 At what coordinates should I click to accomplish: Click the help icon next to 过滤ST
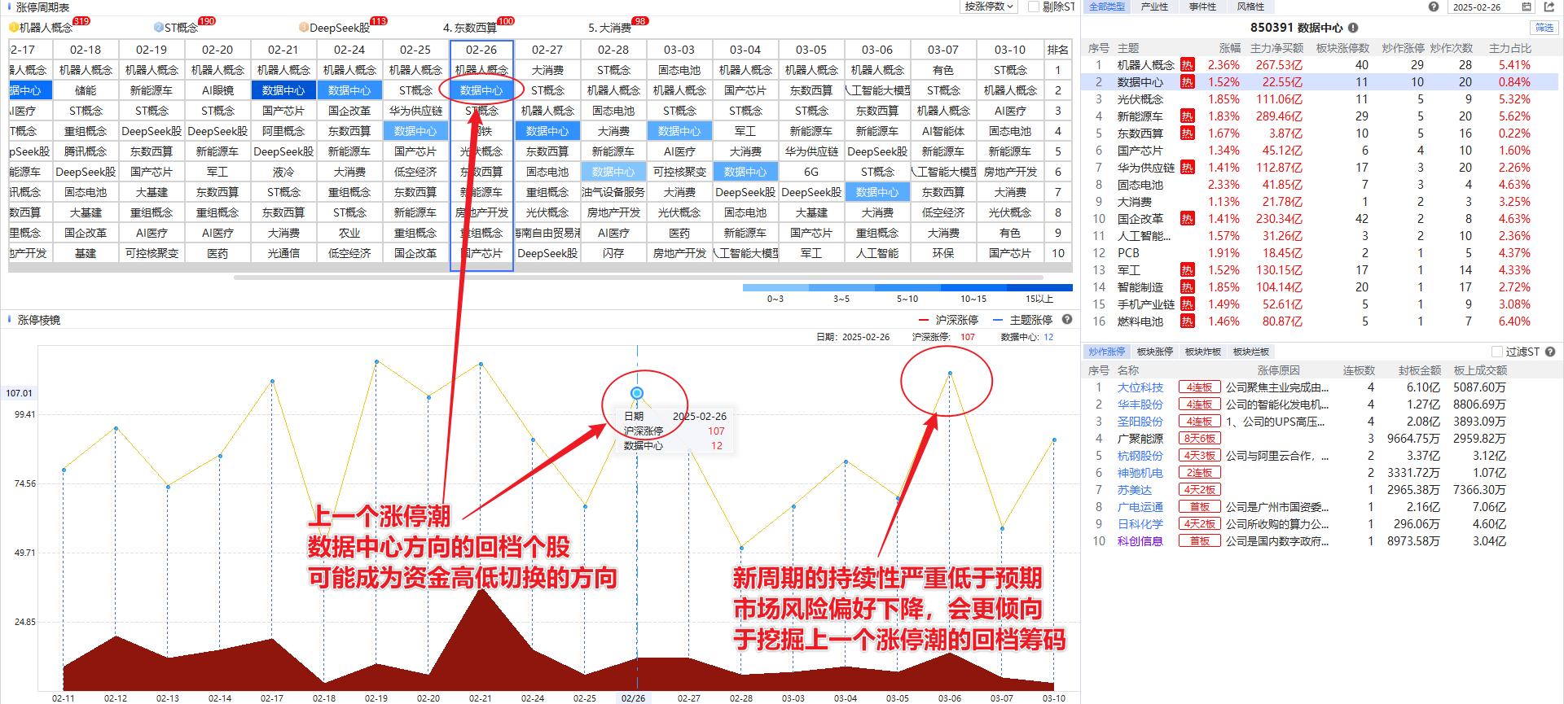tap(1550, 352)
